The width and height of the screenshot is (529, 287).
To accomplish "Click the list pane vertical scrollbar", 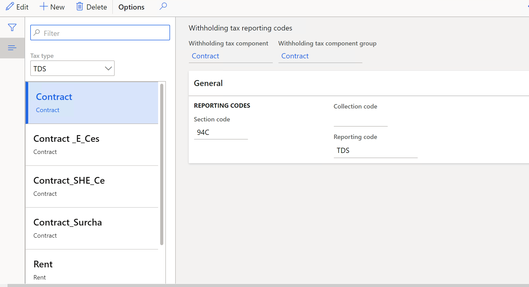I will [162, 164].
